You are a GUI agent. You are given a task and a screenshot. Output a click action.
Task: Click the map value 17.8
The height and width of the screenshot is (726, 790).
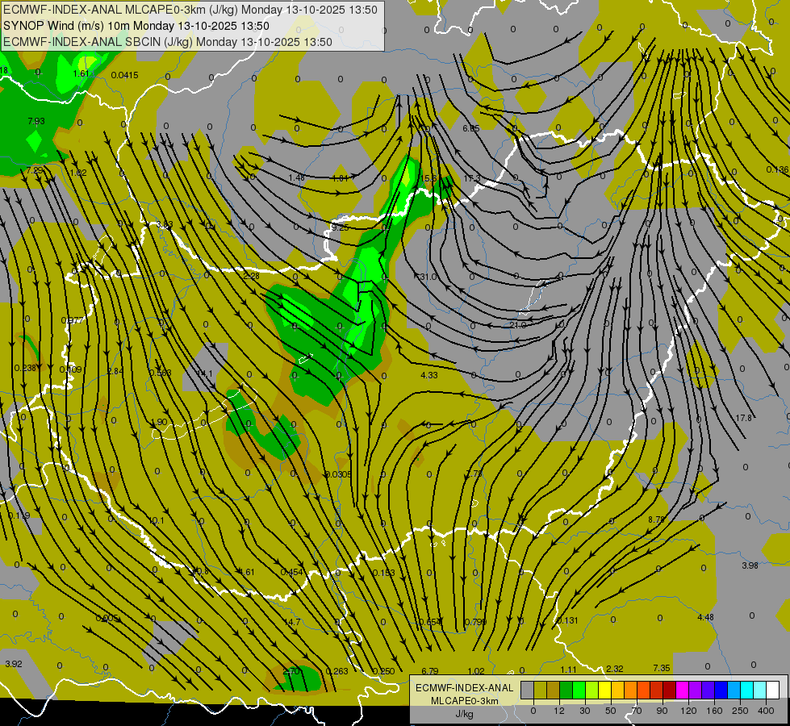(x=744, y=418)
